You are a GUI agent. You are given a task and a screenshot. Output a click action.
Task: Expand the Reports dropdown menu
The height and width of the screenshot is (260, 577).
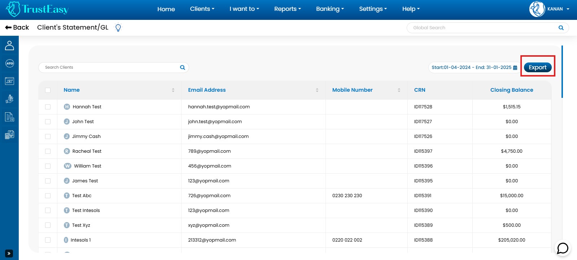pos(287,9)
